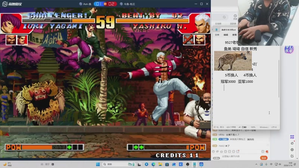Screen dimensions: 299x168
Task: Click the megaphone icon in chat toolbar
Action: click(218, 152)
